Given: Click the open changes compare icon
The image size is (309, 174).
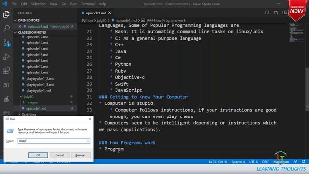Looking at the screenshot, I should pyautogui.click(x=276, y=13).
